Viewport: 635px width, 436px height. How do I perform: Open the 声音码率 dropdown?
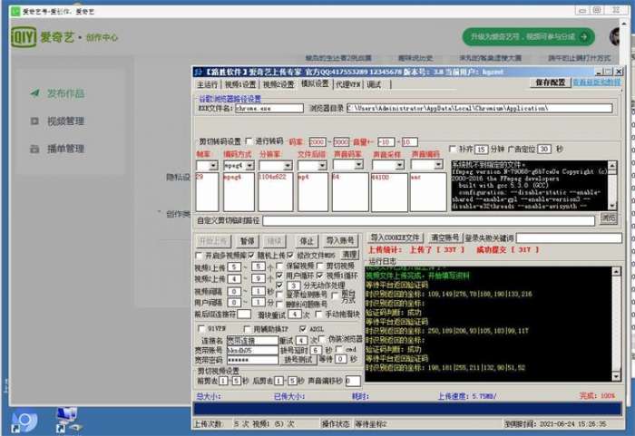(359, 165)
